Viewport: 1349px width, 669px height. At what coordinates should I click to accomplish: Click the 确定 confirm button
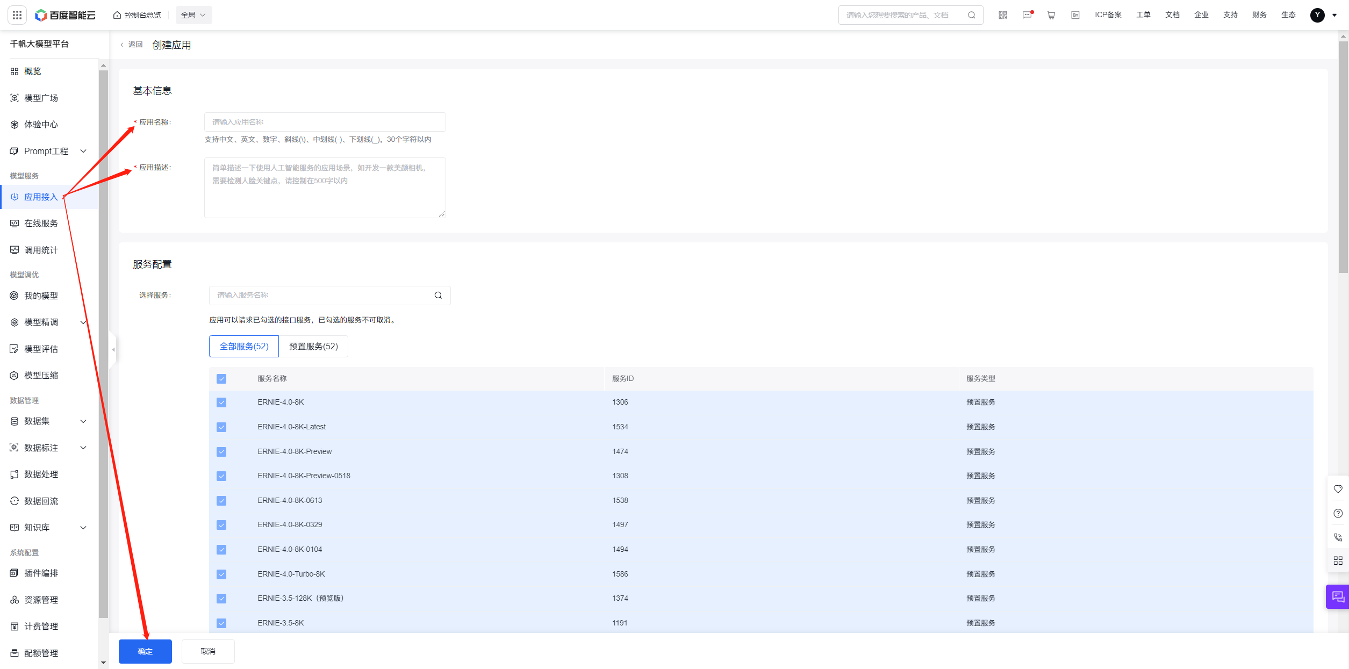[x=145, y=651]
